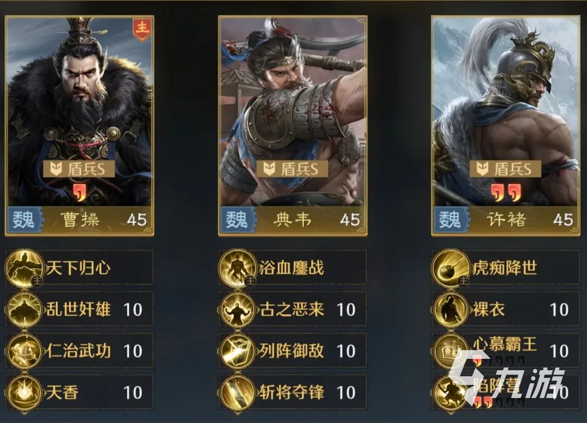Tap the 斩将夺锋 blade skill icon
Image resolution: width=587 pixels, height=423 pixels.
(238, 393)
